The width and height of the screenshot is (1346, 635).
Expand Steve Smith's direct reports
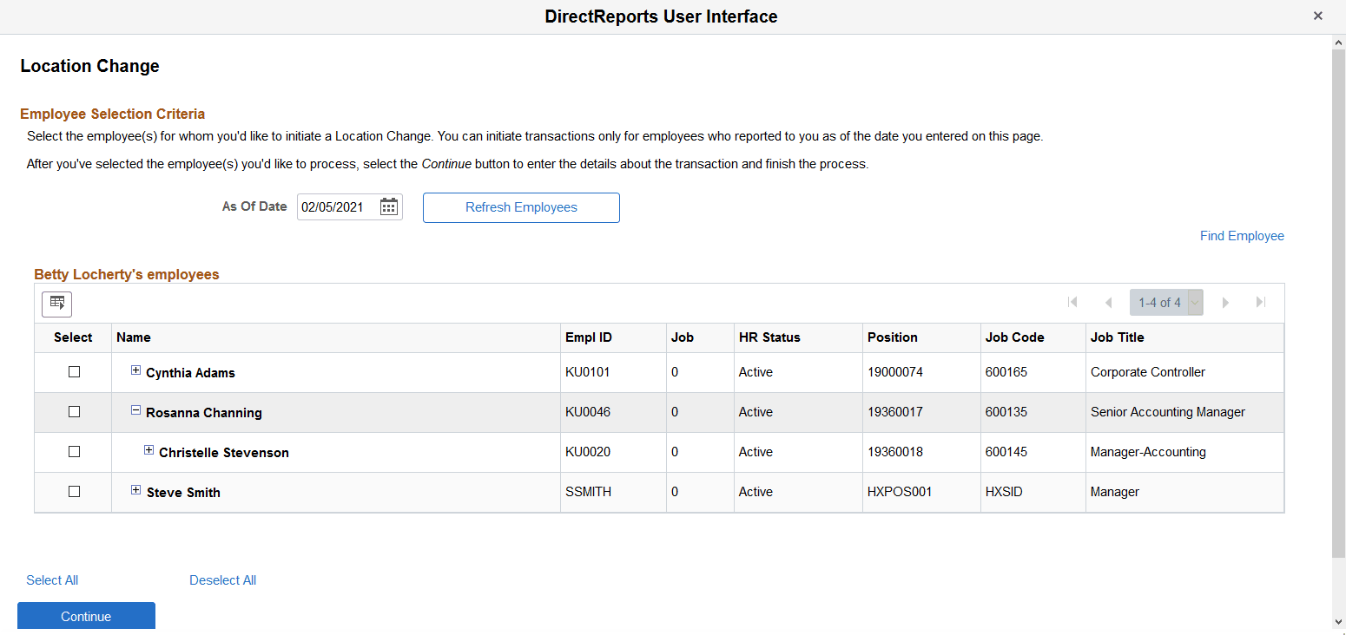click(x=135, y=490)
